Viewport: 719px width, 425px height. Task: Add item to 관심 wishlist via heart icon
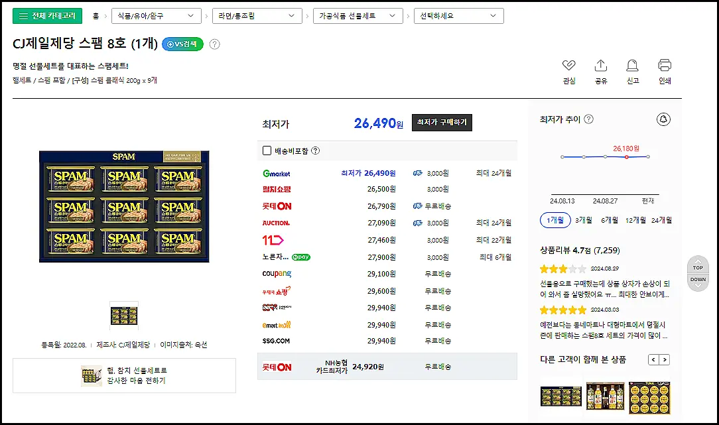coord(569,66)
